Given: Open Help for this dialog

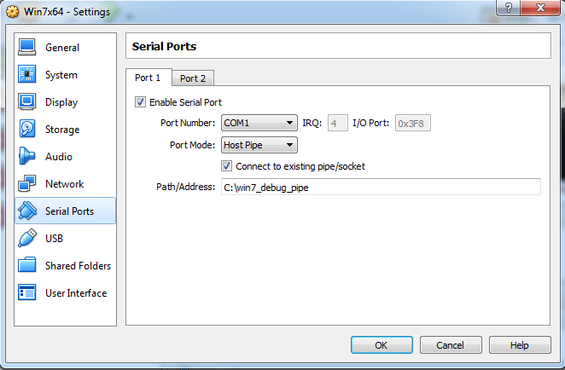Looking at the screenshot, I should point(519,345).
